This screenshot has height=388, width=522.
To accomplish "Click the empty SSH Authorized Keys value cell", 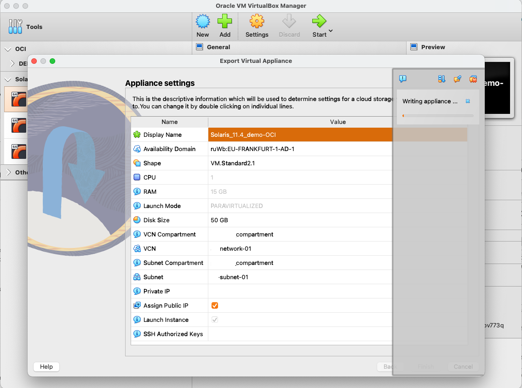I will [x=338, y=334].
